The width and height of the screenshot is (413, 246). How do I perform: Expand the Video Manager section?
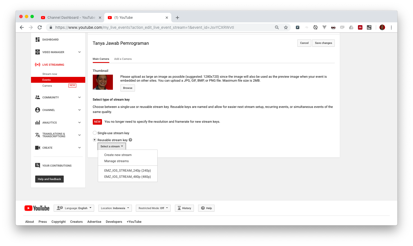click(x=80, y=52)
